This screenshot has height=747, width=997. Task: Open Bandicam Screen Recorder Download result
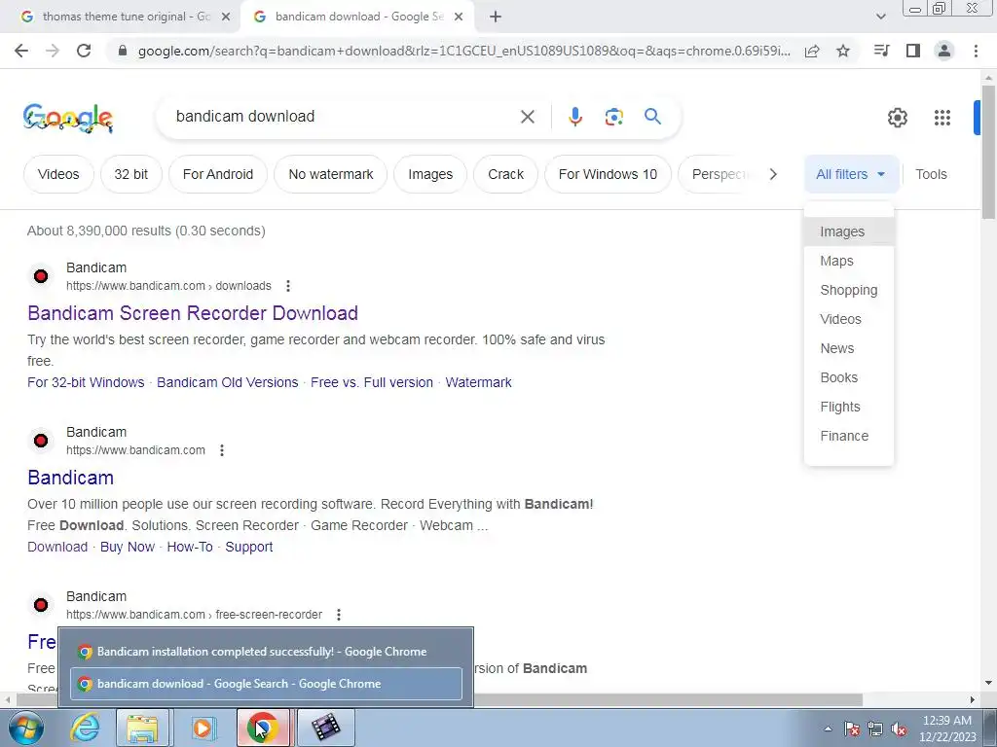[x=193, y=313]
